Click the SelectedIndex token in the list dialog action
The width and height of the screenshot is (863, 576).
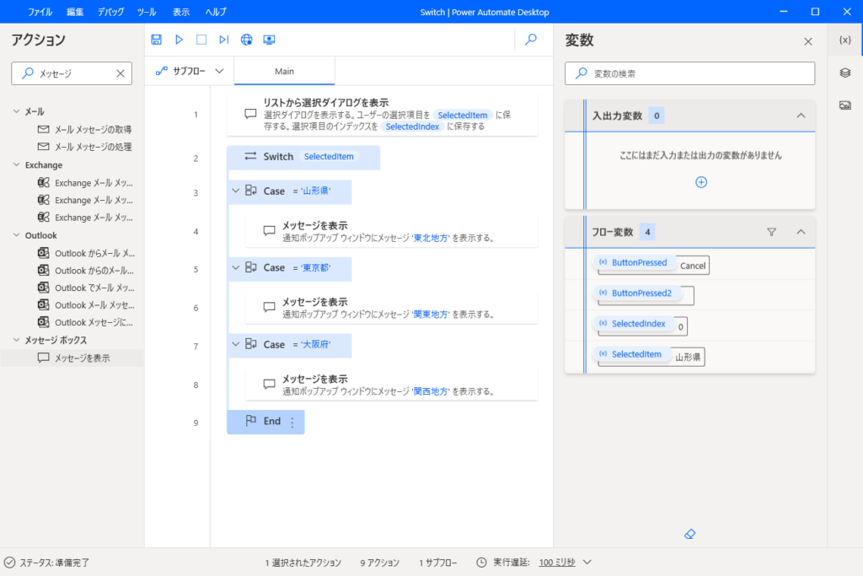(412, 127)
